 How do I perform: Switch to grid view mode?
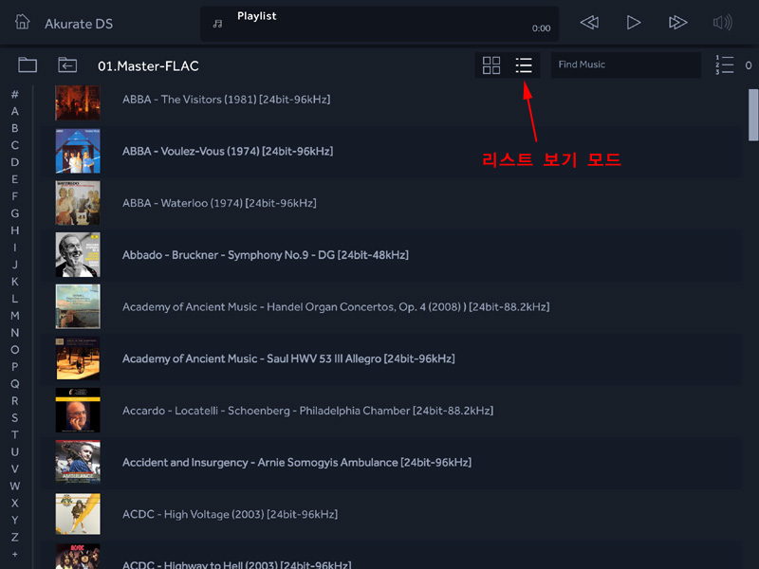[491, 64]
